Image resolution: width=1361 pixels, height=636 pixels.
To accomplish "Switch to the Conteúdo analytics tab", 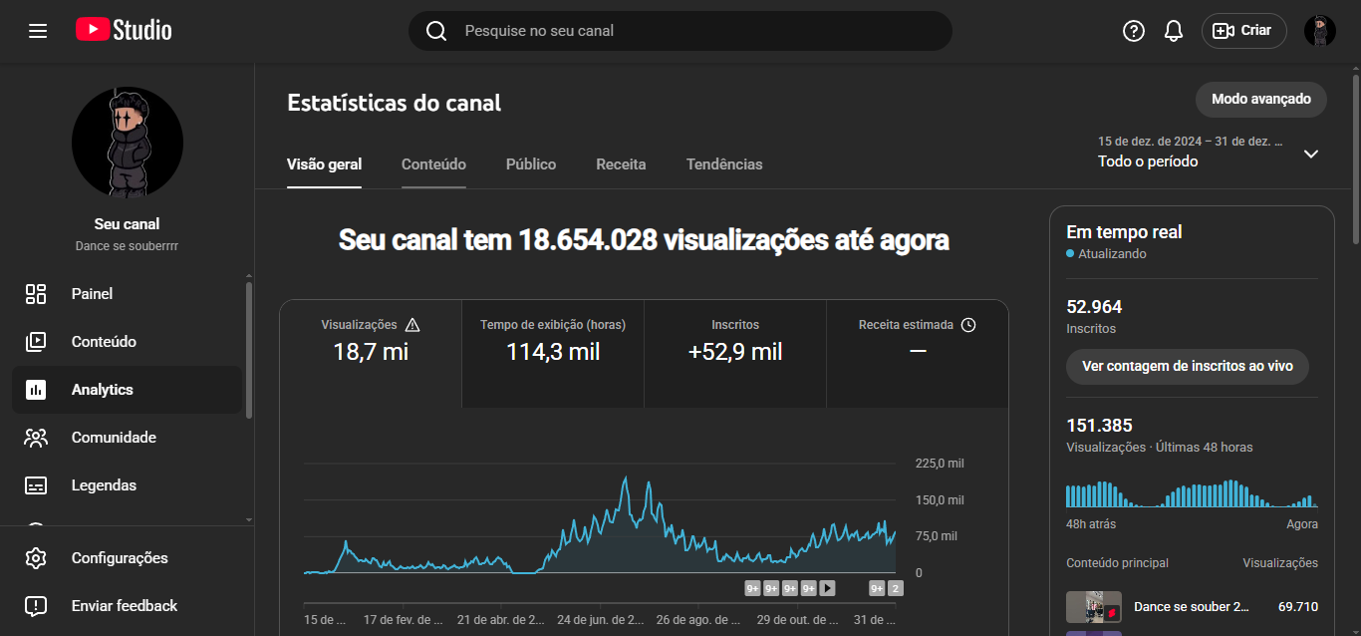I will pos(433,164).
